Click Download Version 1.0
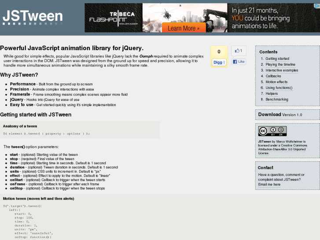Image resolution: width=320 pixels, height=240 pixels. [280, 114]
